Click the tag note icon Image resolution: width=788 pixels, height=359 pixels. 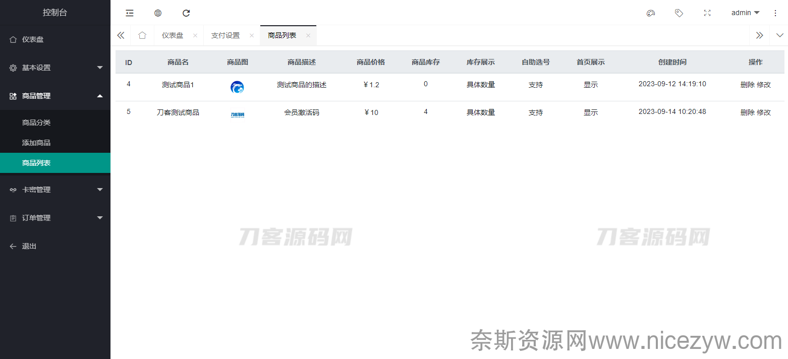(679, 13)
